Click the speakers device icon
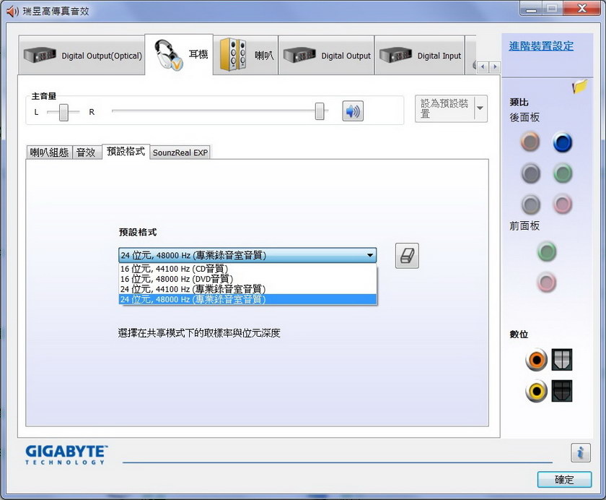 [232, 54]
